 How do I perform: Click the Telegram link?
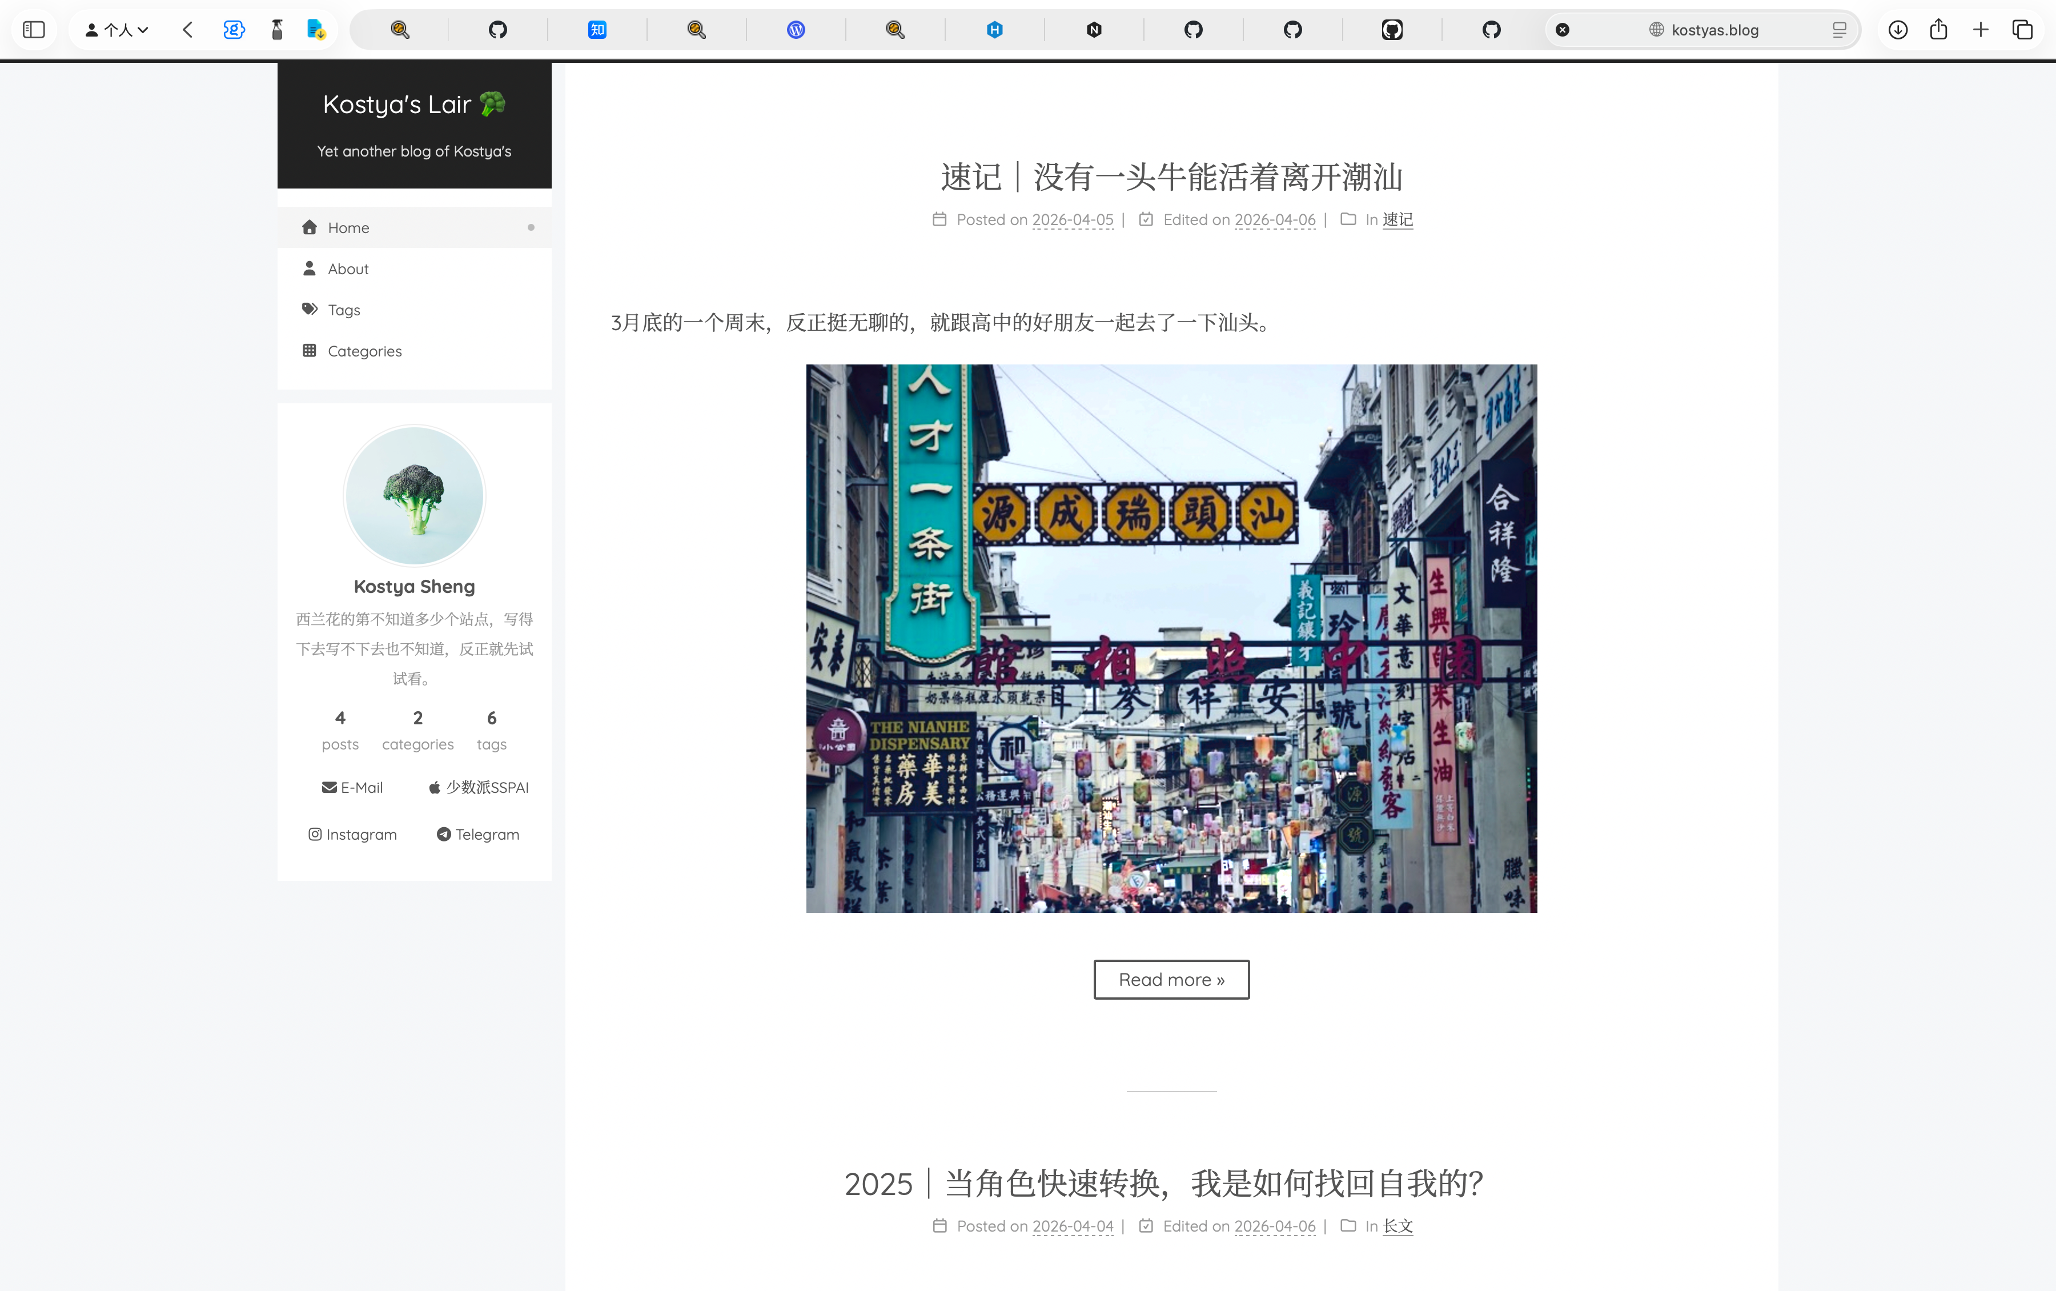tap(478, 834)
